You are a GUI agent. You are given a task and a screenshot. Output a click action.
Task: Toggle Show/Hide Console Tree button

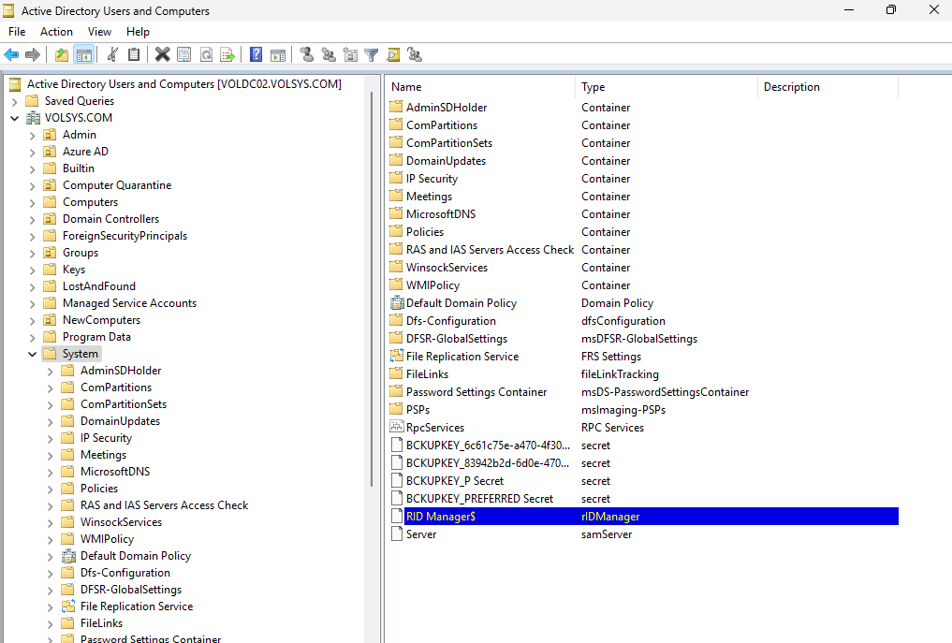pos(84,55)
